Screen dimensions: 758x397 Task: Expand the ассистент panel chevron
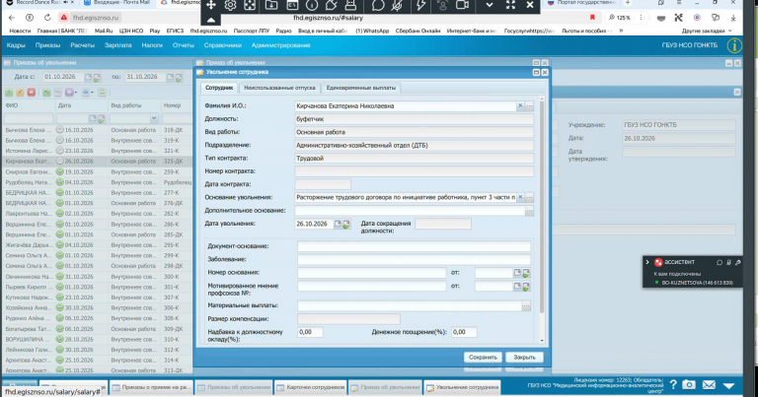[x=647, y=262]
